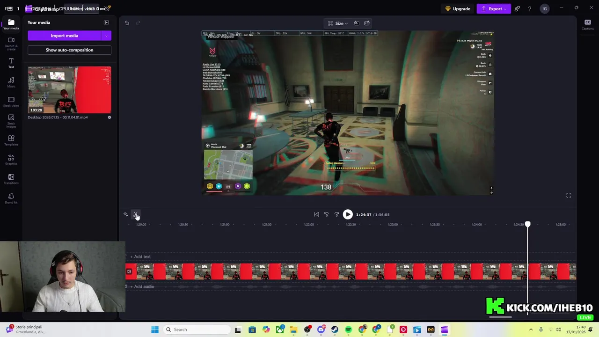The width and height of the screenshot is (599, 337).
Task: Skip forward a few seconds
Action: point(336,215)
